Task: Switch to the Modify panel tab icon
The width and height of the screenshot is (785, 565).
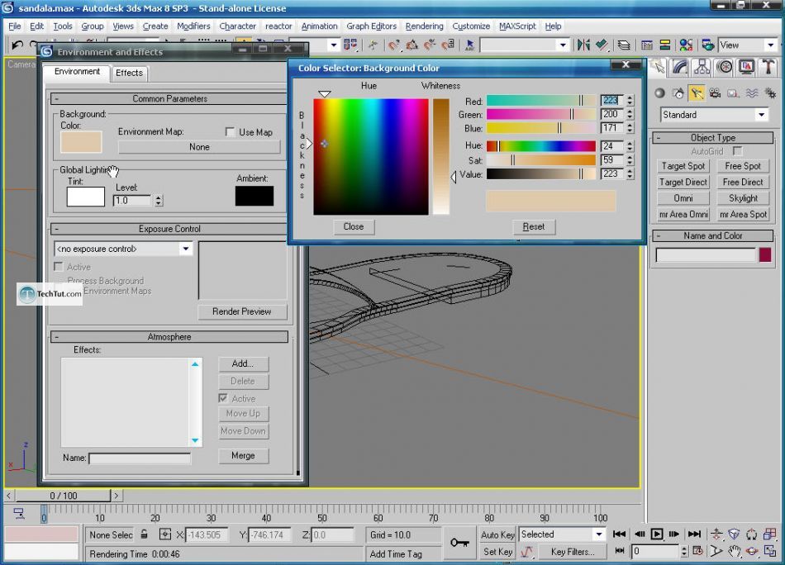Action: pos(680,67)
